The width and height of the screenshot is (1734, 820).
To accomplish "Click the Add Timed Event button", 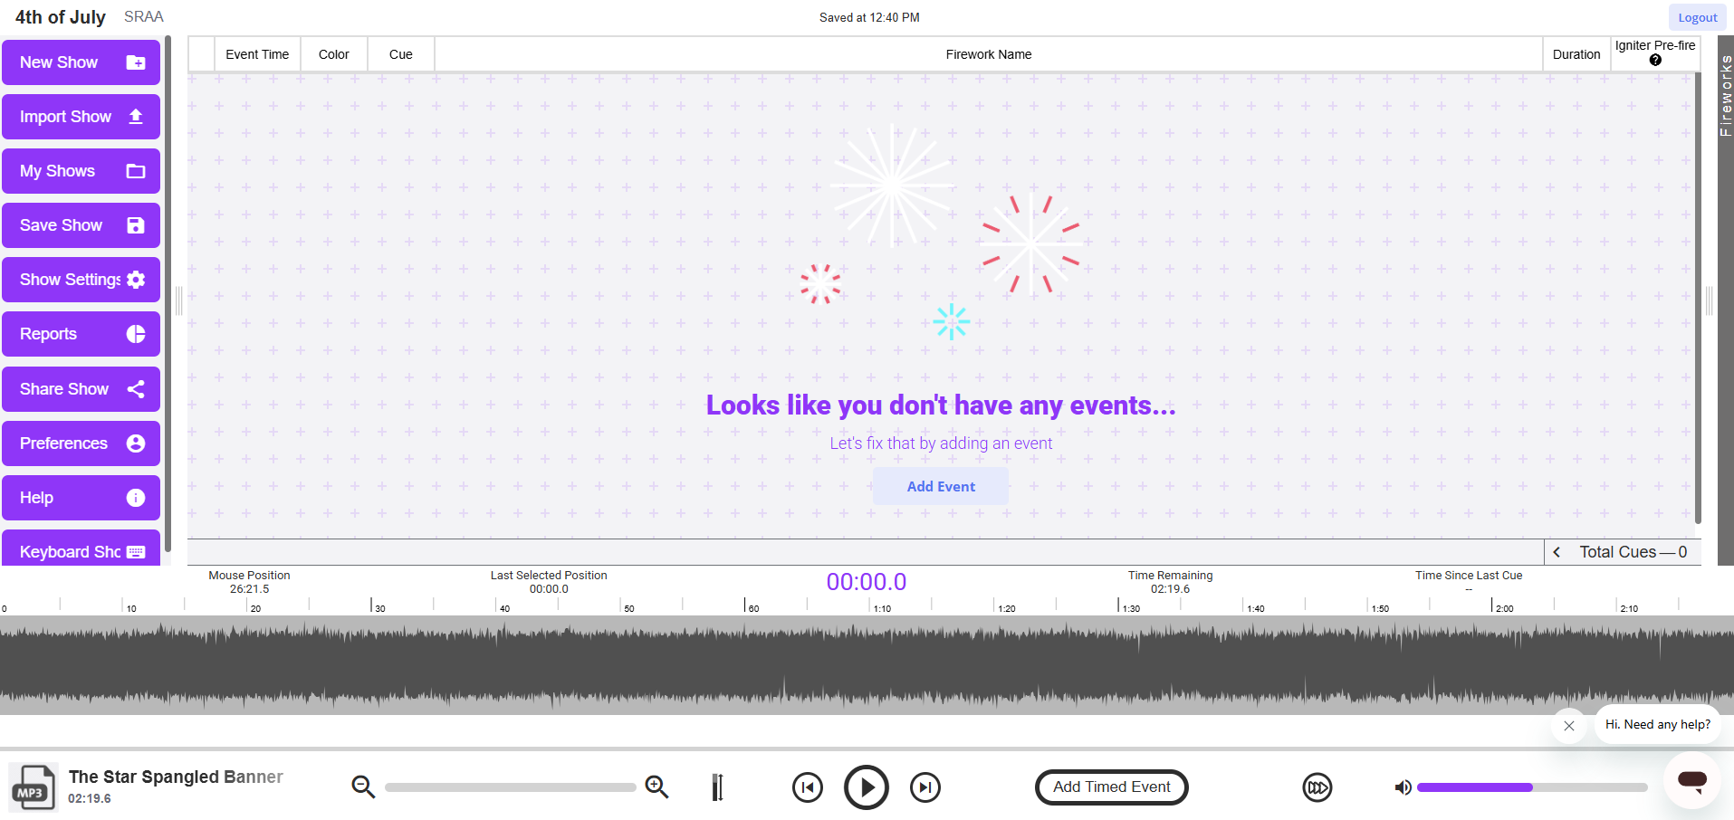I will pos(1110,787).
